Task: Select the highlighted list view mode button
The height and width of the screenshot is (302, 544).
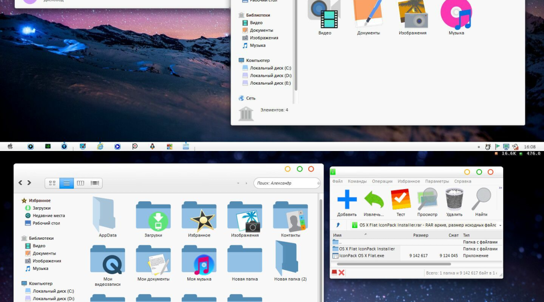Action: point(66,183)
